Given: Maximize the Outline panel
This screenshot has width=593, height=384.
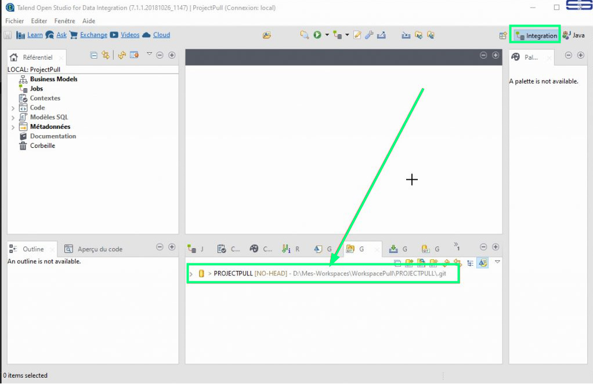Looking at the screenshot, I should [172, 247].
